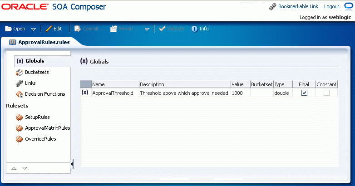
Task: Click the Info button label
Action: click(204, 29)
